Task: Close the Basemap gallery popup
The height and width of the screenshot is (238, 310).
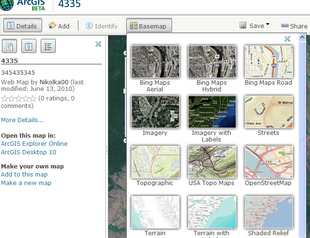Action: click(x=287, y=39)
